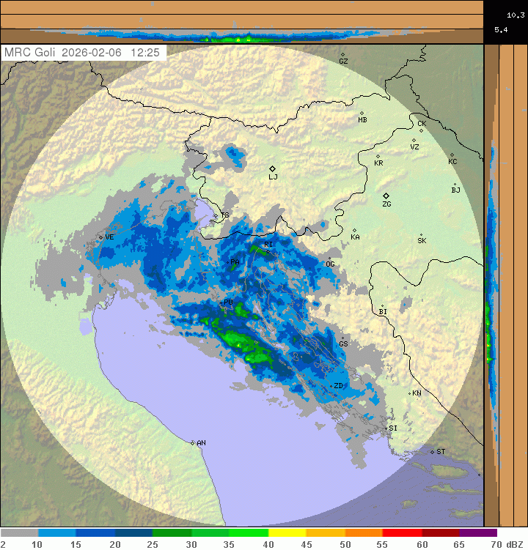528x550 pixels.
Task: Select the BI city marker
Action: pyautogui.click(x=382, y=306)
